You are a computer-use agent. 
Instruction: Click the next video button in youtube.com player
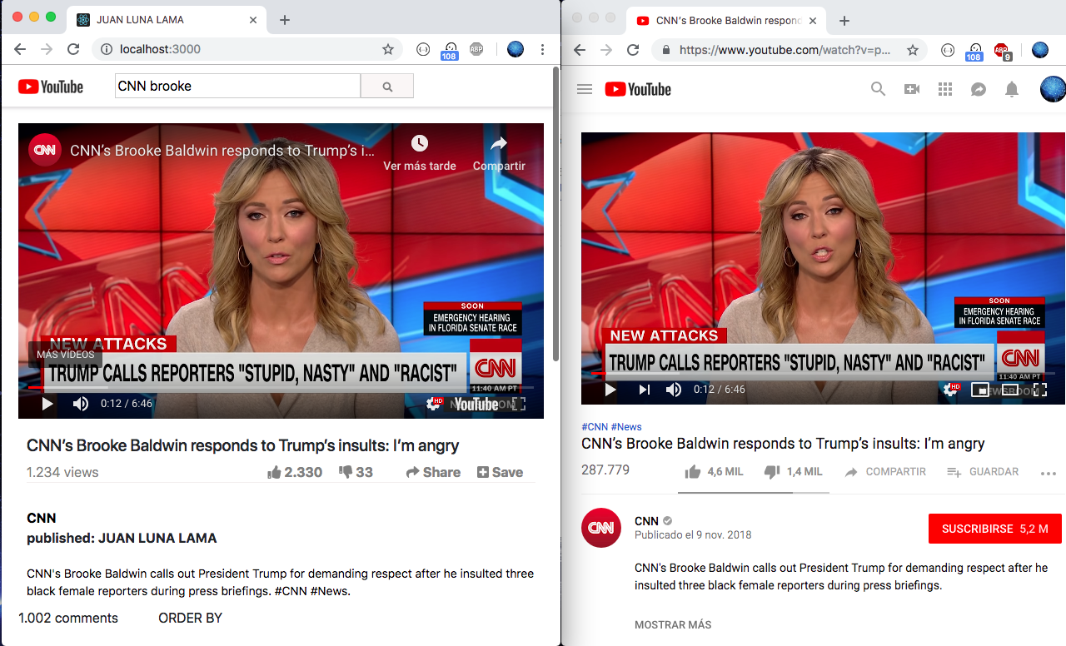coord(644,390)
